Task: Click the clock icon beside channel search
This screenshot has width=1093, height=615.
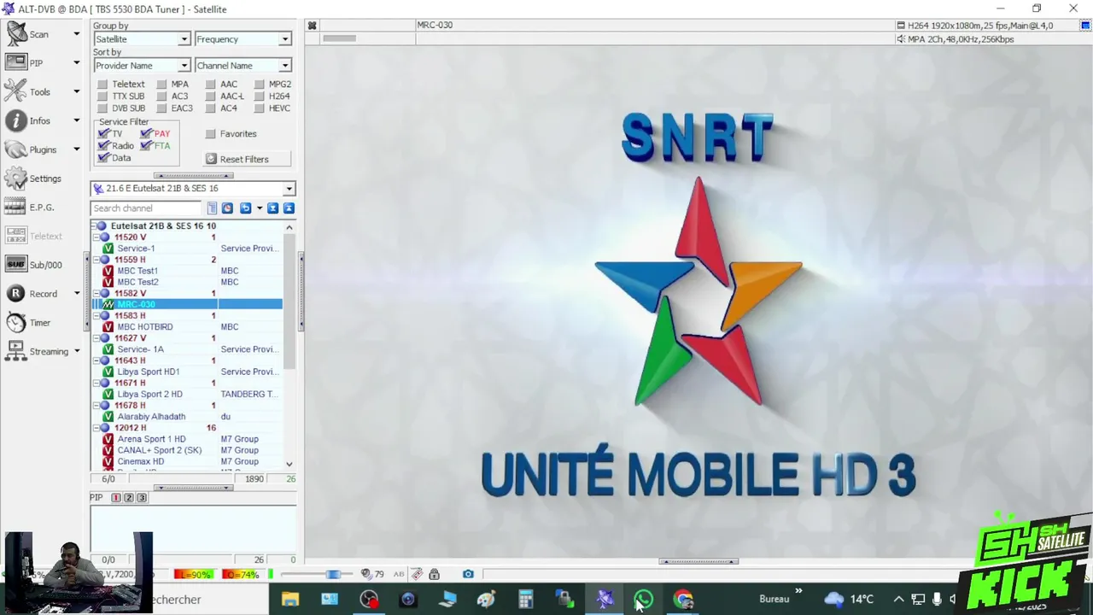Action: (227, 208)
